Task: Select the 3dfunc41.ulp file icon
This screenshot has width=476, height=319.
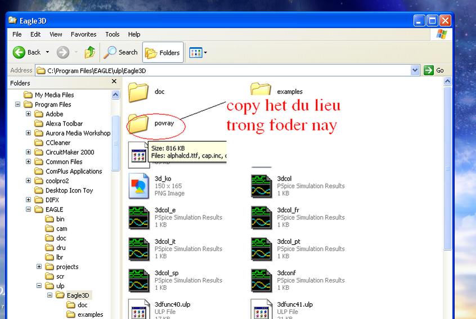Action: click(262, 309)
